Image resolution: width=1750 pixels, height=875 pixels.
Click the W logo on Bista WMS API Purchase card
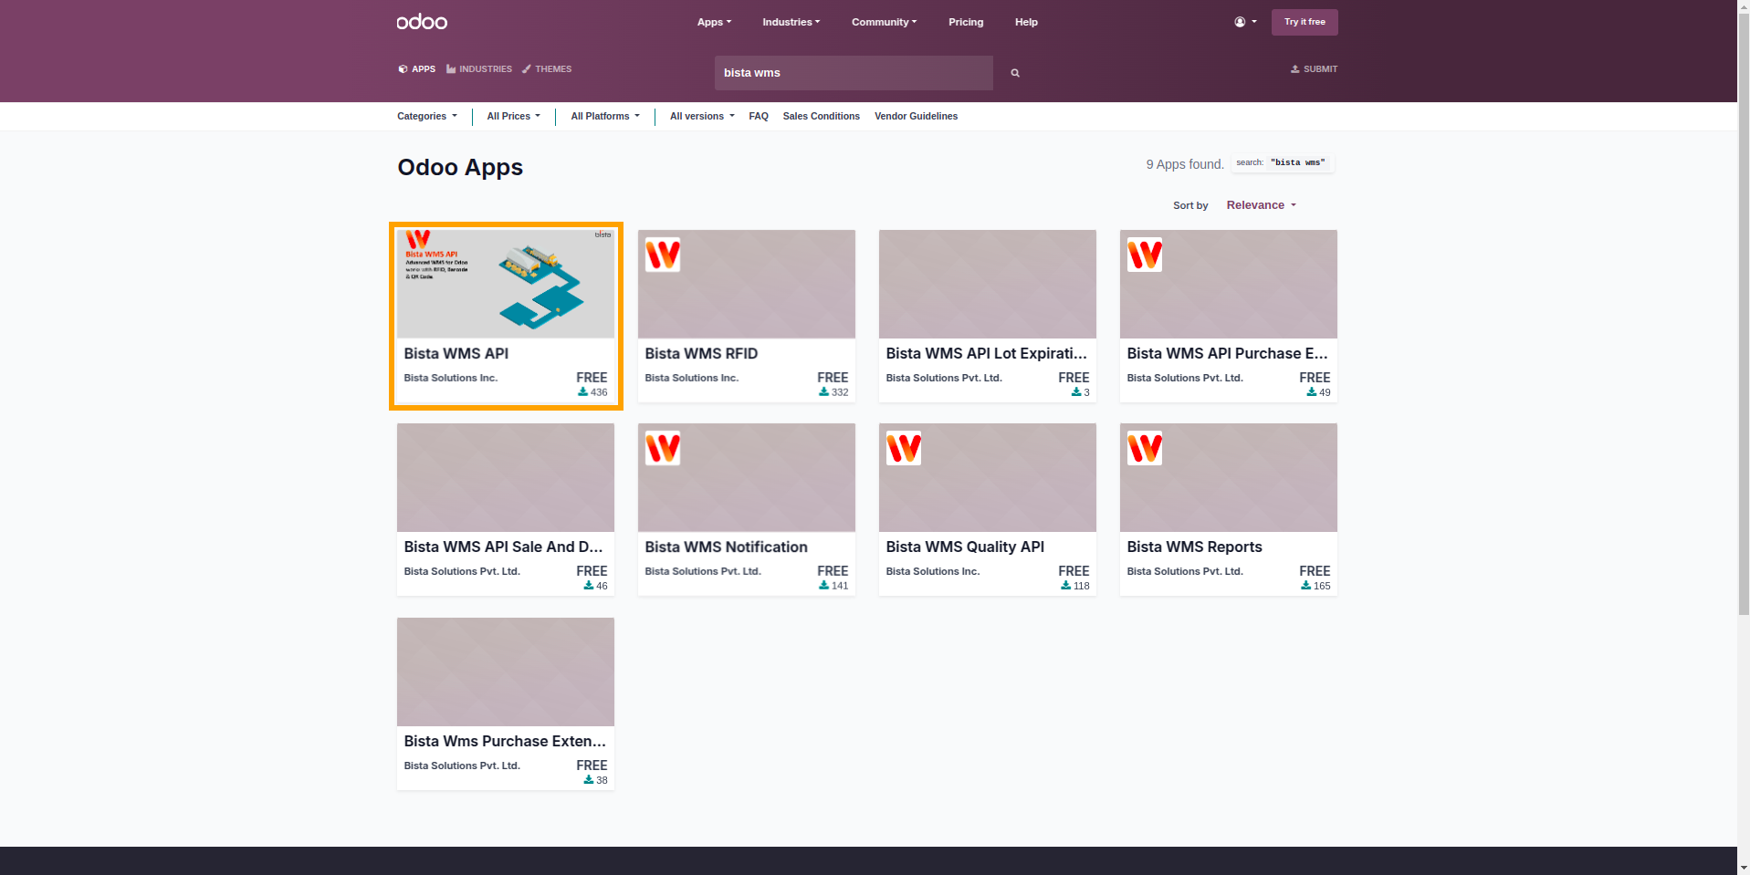pos(1145,255)
